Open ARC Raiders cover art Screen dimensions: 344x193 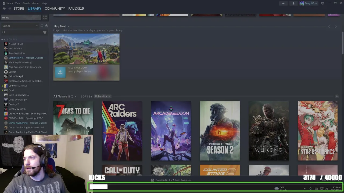click(122, 131)
